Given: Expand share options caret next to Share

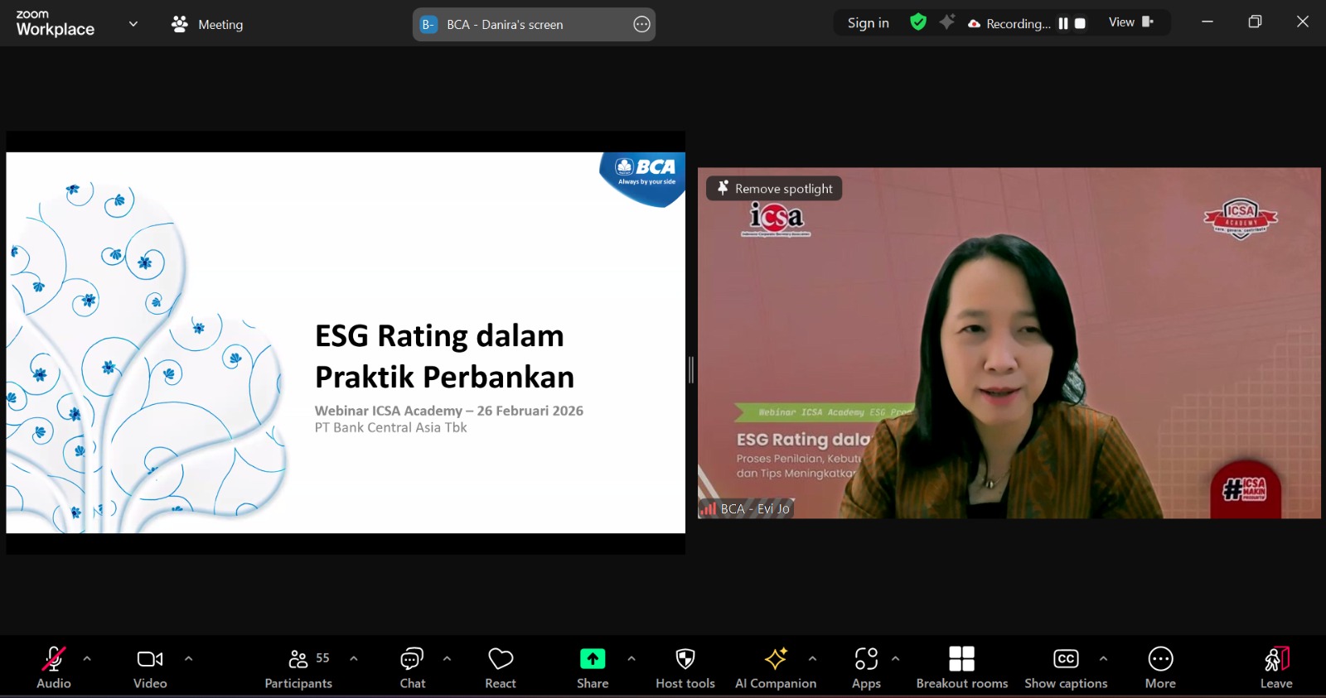Looking at the screenshot, I should pos(632,659).
